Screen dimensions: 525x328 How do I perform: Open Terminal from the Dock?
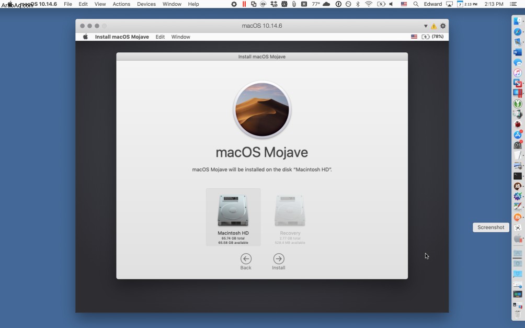[518, 176]
